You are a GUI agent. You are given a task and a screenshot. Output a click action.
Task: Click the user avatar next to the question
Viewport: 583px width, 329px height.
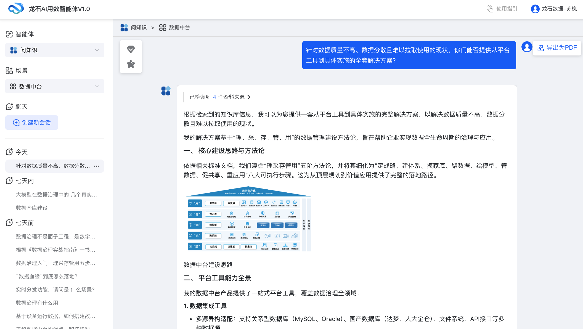click(x=527, y=47)
